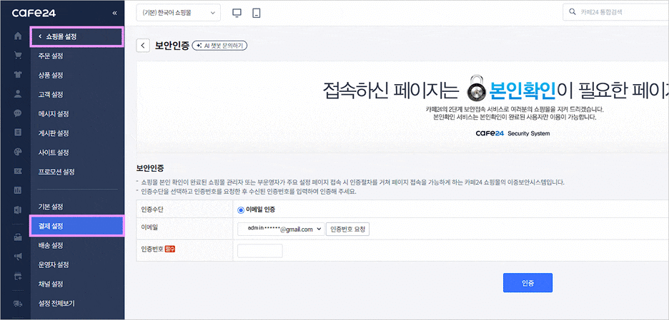Open the shopping cart orders icon
This screenshot has height=320, width=669.
click(x=18, y=56)
